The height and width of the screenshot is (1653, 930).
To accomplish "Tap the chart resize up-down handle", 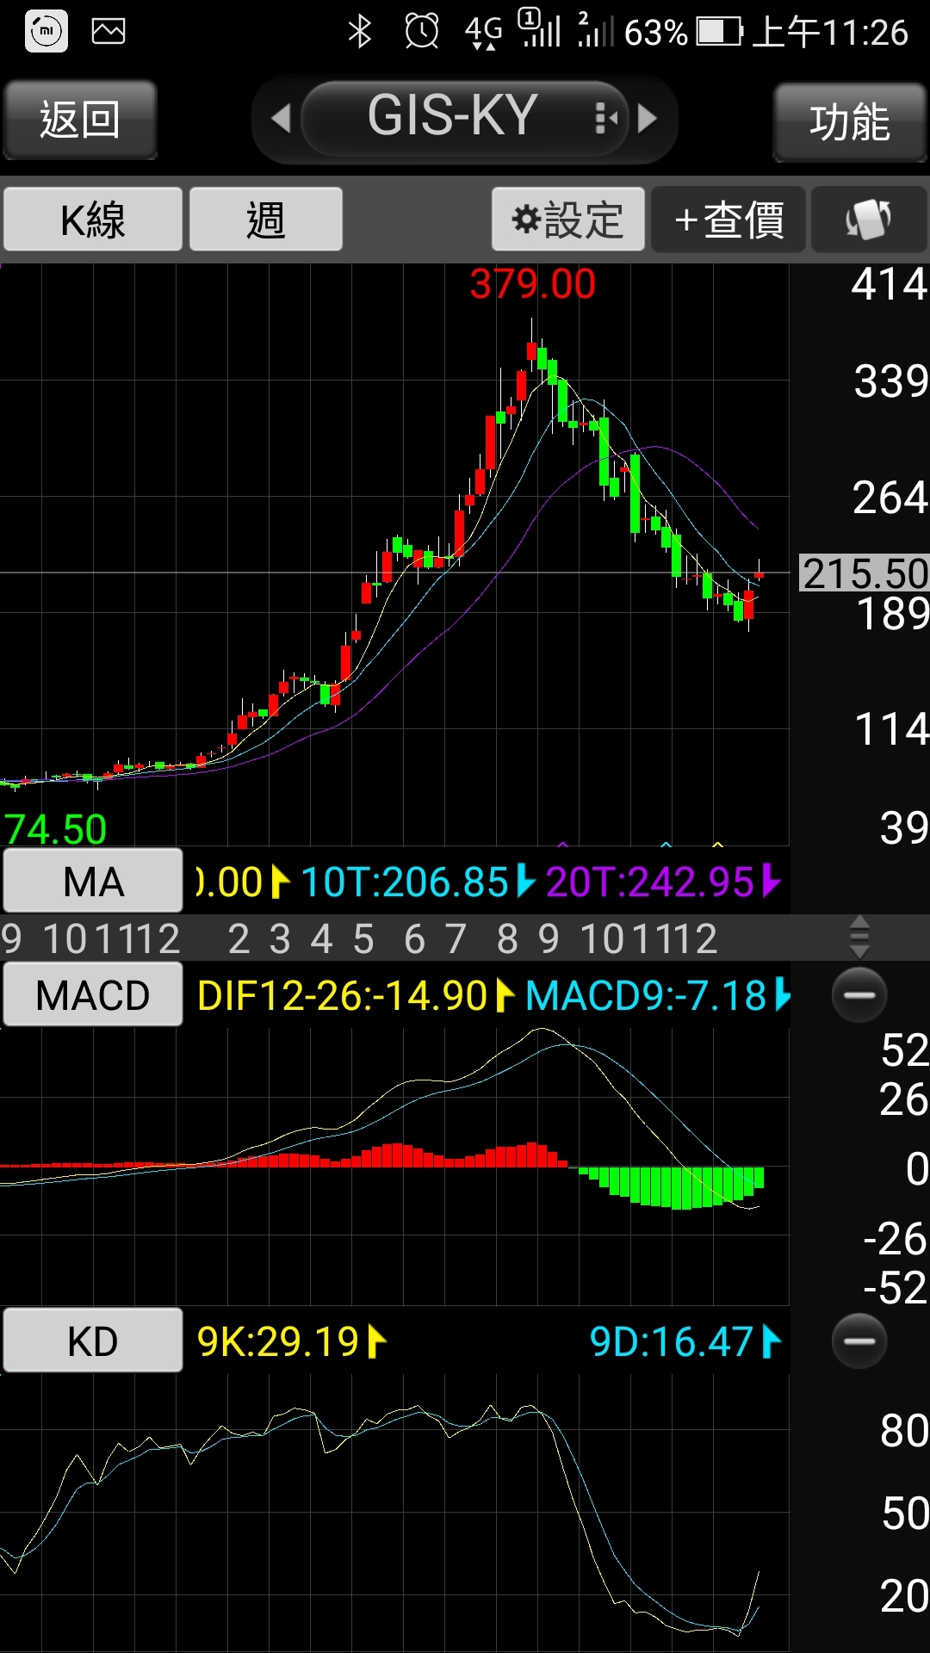I will pyautogui.click(x=859, y=937).
